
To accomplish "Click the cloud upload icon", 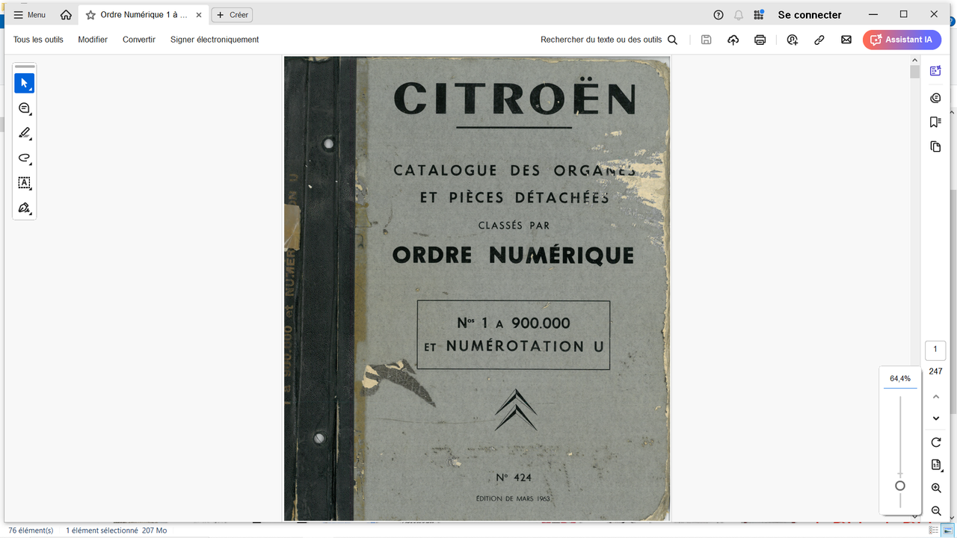I will [733, 40].
